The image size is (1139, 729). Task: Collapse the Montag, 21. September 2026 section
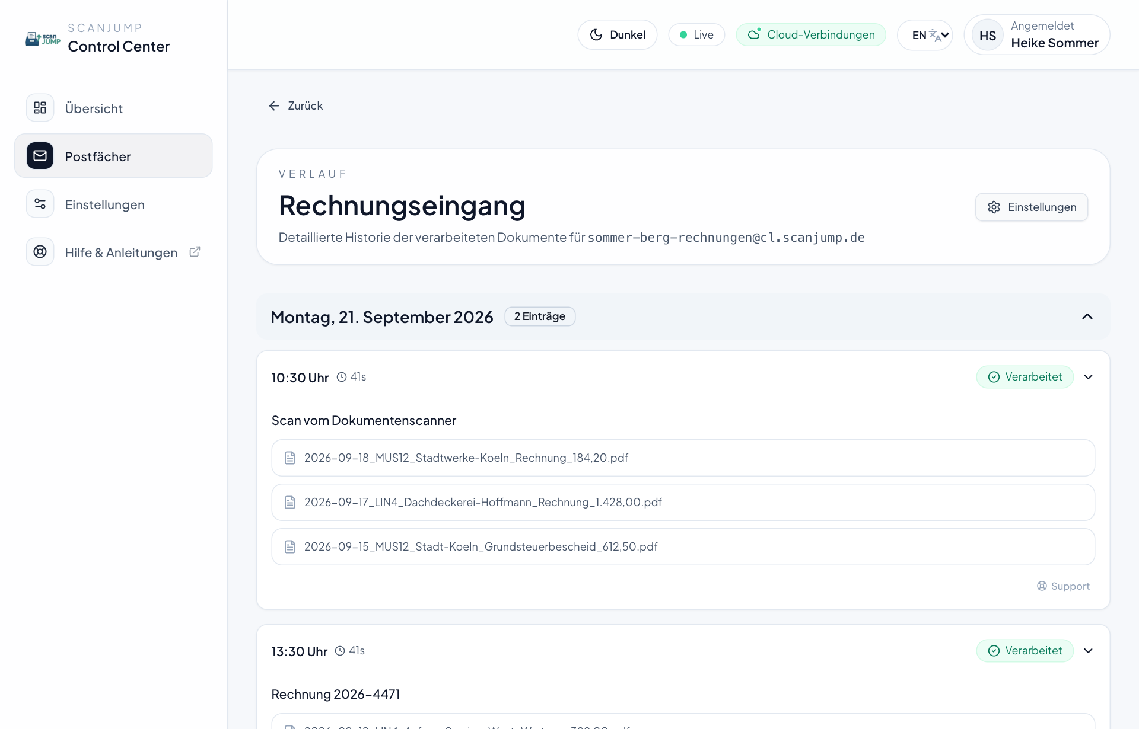[1087, 316]
